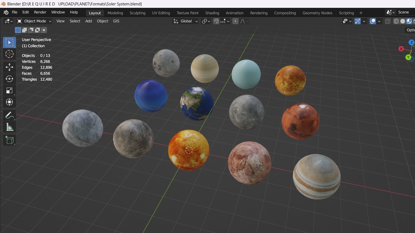Switch to the Compositing workspace tab
Screen dimensions: 415x233
pyautogui.click(x=285, y=13)
